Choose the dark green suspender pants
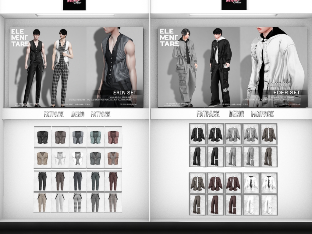Viewport: 312px width, 234px height. click(x=95, y=181)
